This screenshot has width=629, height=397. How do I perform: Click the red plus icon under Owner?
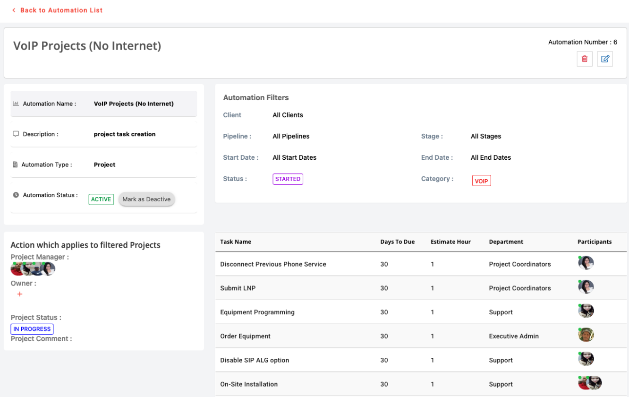click(20, 294)
